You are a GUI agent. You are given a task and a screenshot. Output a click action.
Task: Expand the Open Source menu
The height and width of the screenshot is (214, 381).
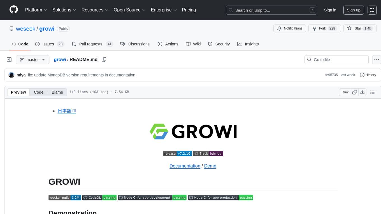pos(130,10)
